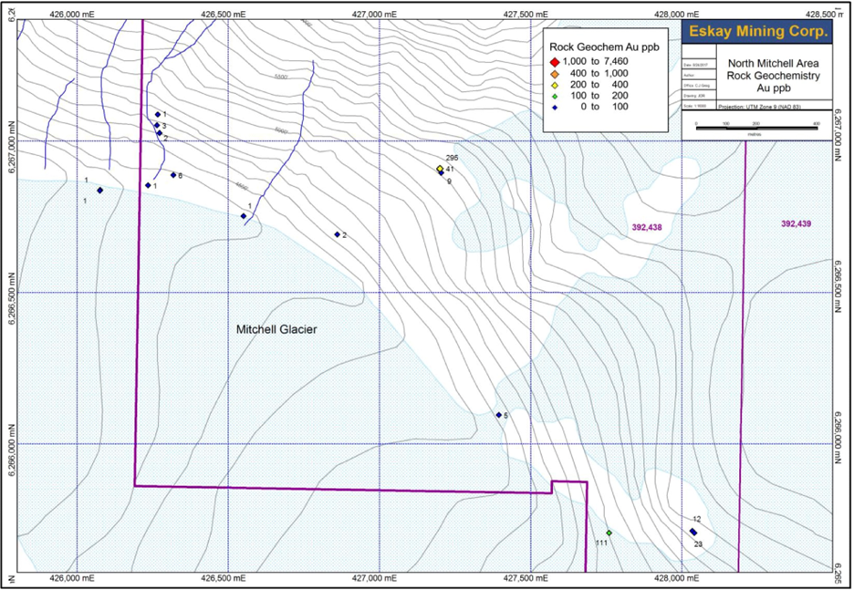854x590 pixels.
Task: Select the yellow diamond legend symbol
Action: (x=554, y=84)
